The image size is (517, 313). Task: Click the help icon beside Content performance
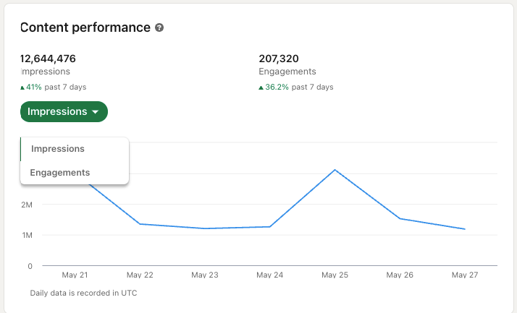coord(159,28)
